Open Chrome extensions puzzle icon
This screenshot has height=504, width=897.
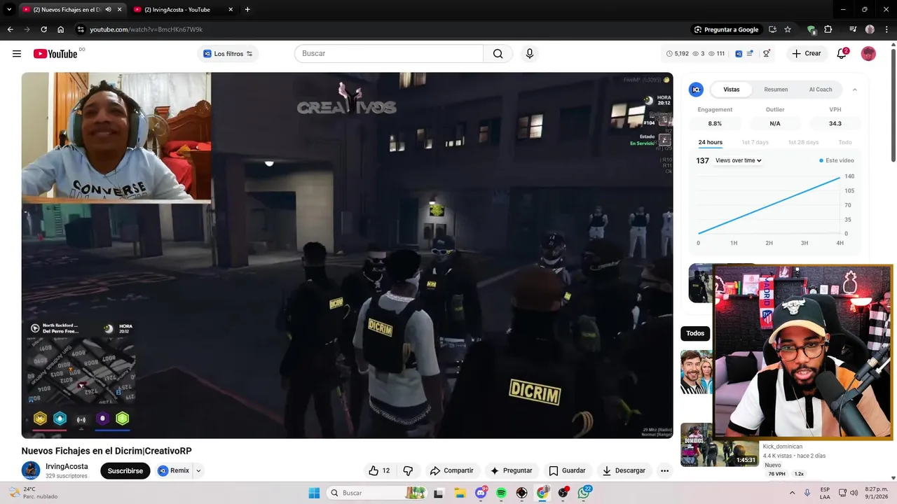click(828, 29)
